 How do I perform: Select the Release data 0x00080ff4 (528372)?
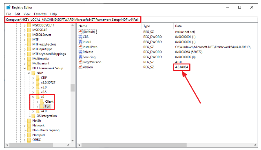pos(188,52)
